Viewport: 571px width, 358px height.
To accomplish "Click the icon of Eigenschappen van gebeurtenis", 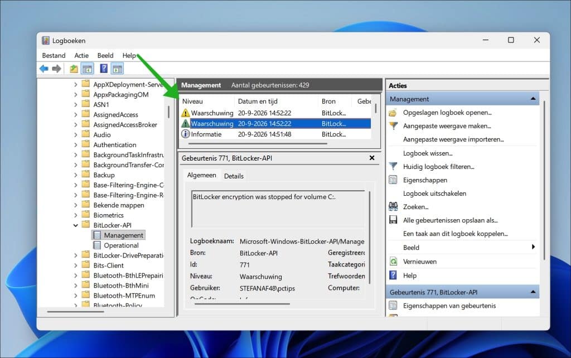I will (393, 306).
